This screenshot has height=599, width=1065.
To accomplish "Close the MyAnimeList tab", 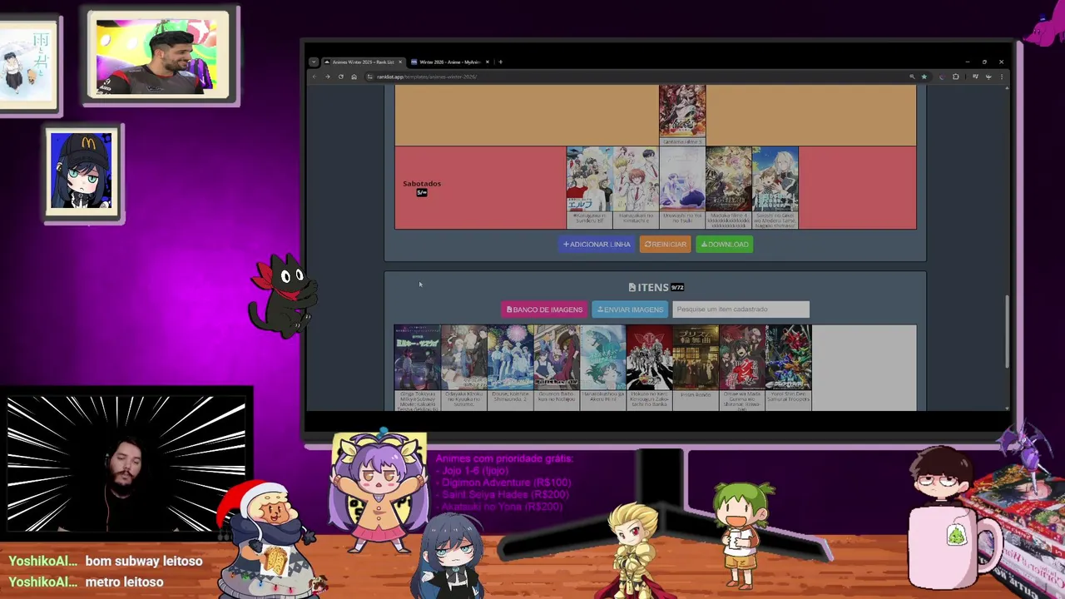I will coord(488,62).
